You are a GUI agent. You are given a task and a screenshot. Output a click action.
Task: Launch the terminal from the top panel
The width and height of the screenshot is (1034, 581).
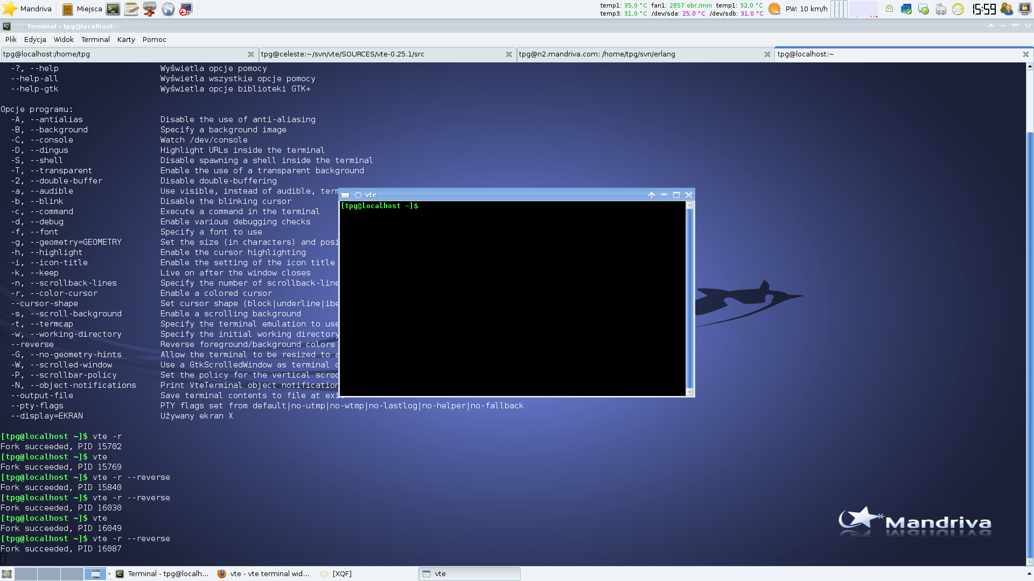point(113,9)
